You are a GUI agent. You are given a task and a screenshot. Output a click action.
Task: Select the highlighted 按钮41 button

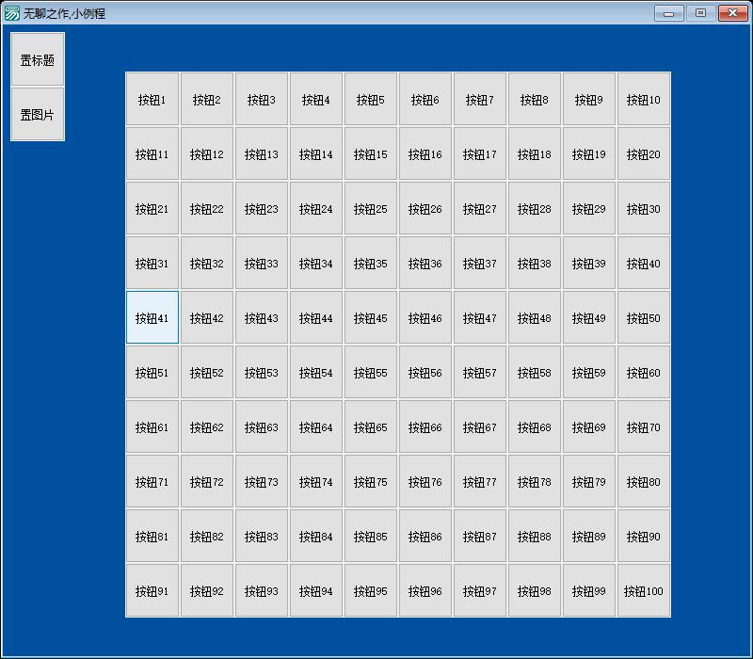[x=152, y=318]
